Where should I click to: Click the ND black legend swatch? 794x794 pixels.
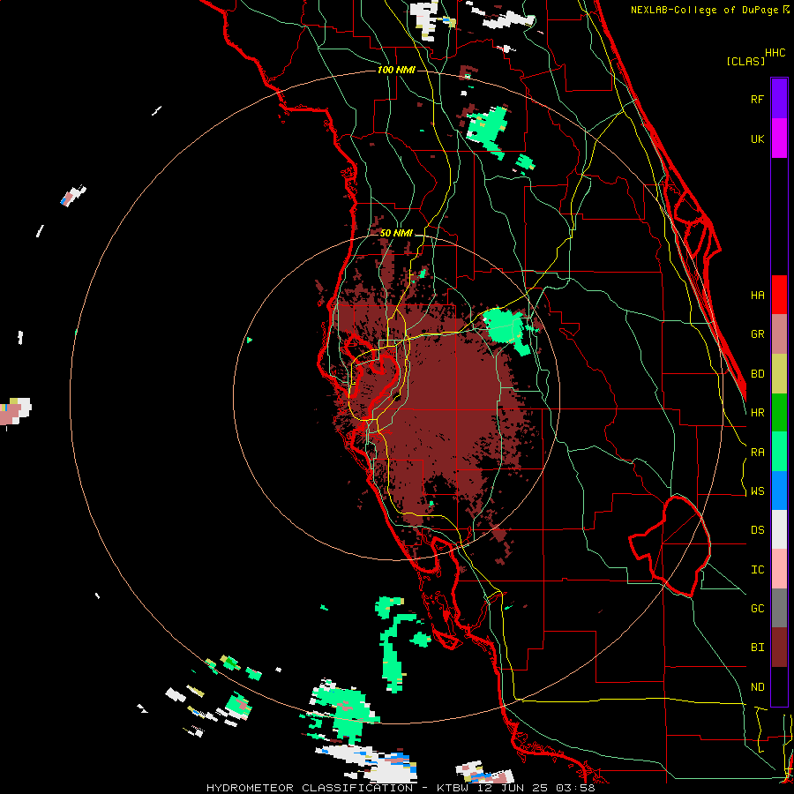[x=779, y=686]
